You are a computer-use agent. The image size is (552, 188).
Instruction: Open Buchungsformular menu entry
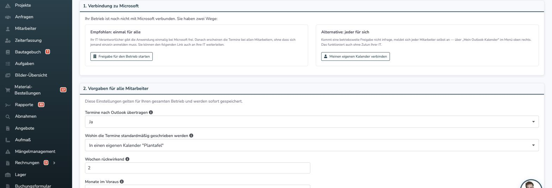tap(33, 186)
